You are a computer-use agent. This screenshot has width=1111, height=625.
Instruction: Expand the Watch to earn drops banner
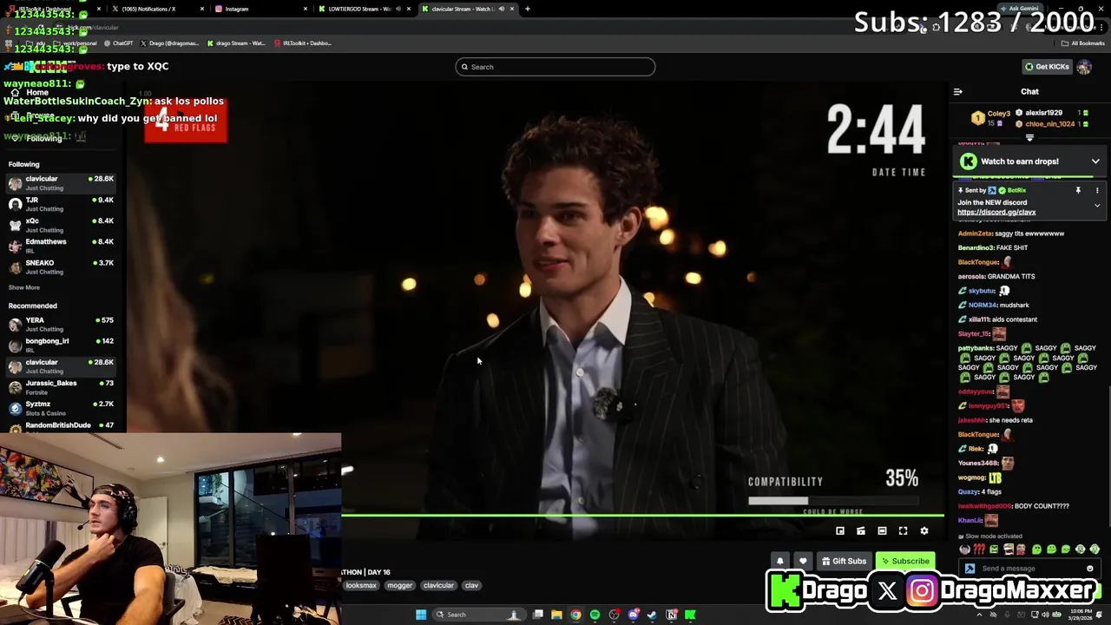(x=1095, y=161)
